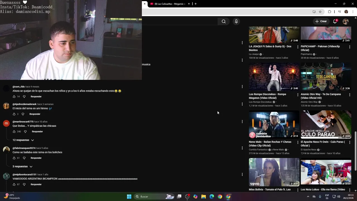Open options menu for @mipitoentucara5151 comment
This screenshot has width=357, height=201.
coord(242,174)
